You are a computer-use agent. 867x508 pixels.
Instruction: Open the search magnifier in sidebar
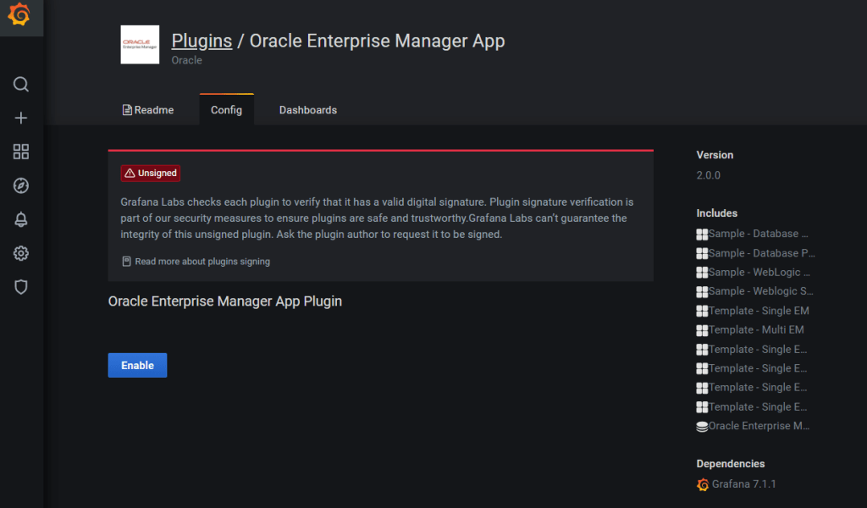click(21, 84)
